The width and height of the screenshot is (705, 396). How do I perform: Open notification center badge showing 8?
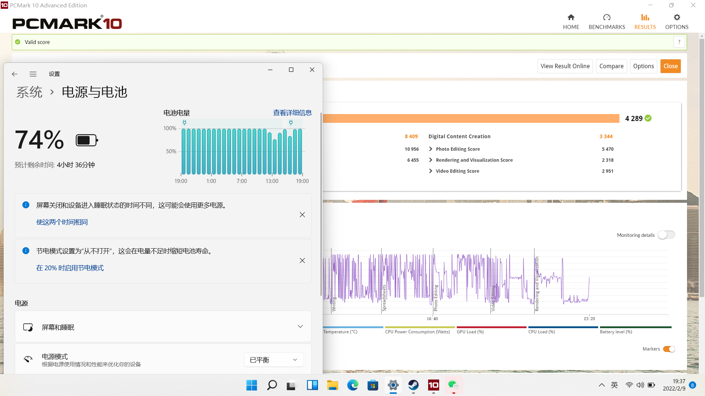pyautogui.click(x=693, y=385)
